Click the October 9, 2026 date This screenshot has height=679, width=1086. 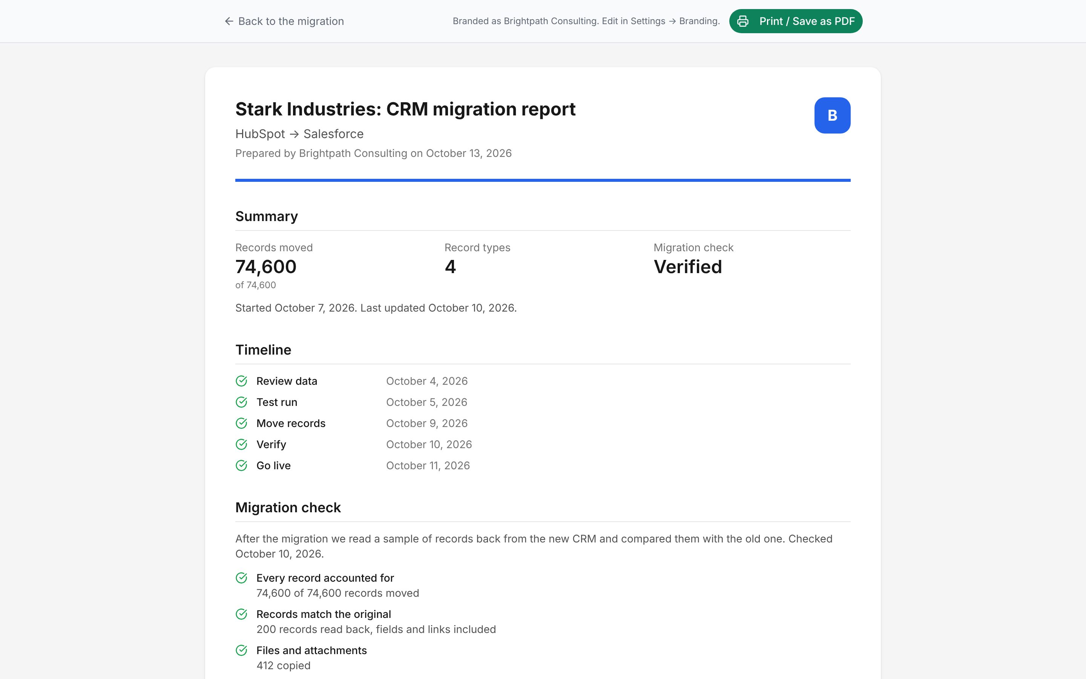(x=427, y=423)
